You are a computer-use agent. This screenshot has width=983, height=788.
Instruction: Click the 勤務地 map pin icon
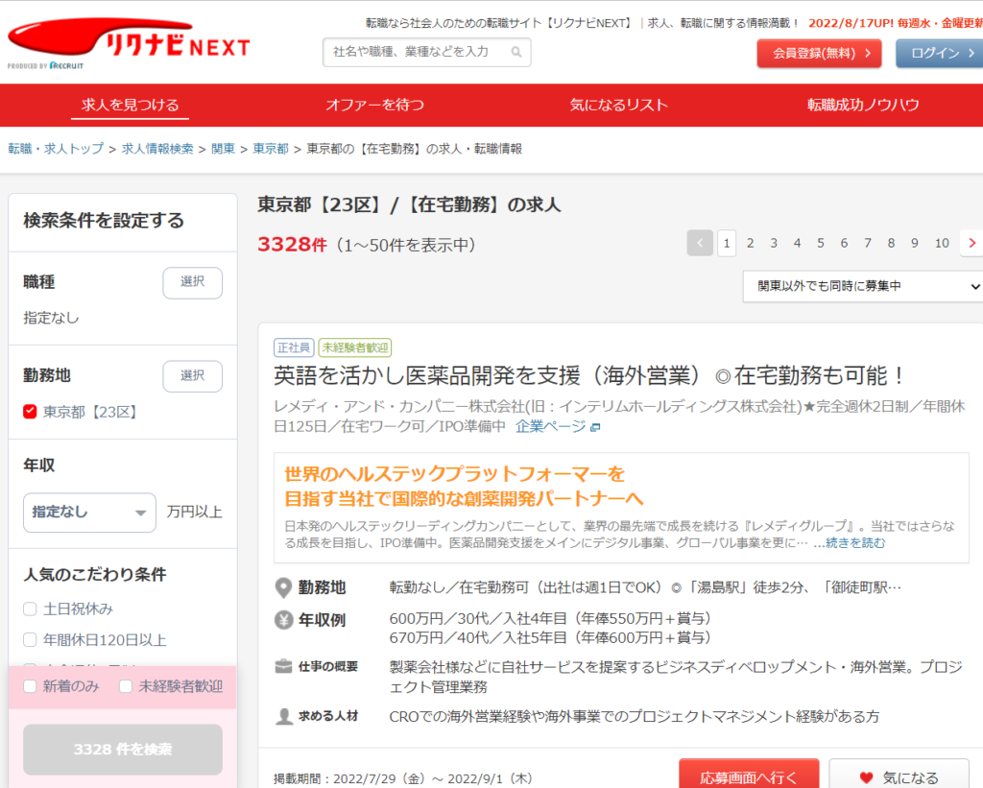[x=283, y=588]
